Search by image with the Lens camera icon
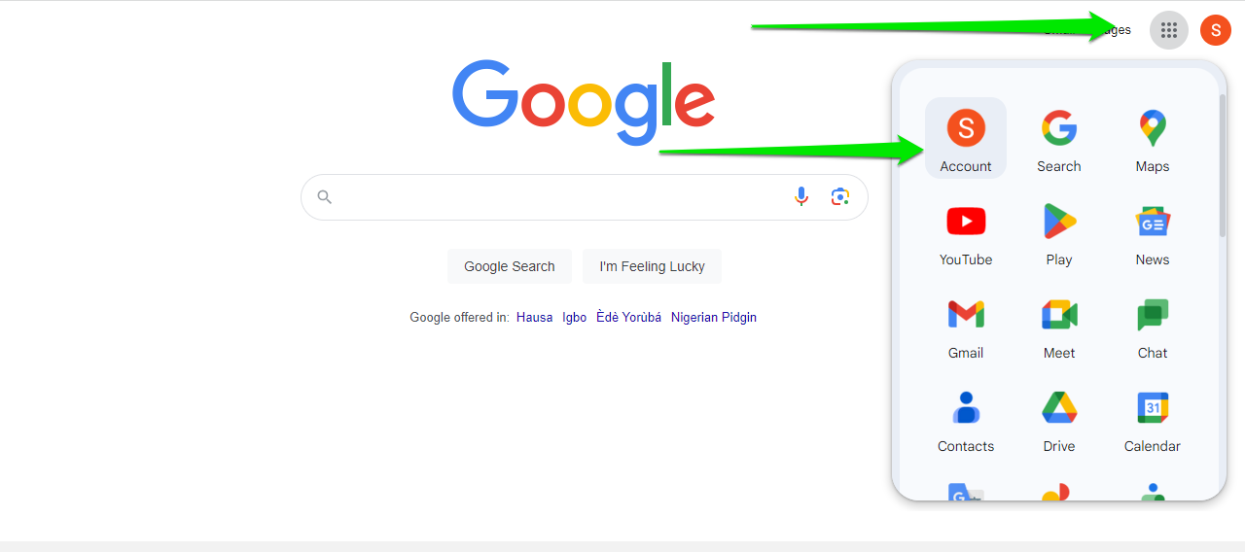1245x552 pixels. [840, 197]
